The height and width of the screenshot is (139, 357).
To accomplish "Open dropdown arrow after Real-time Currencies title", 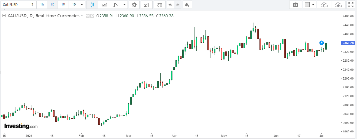I will [x=82, y=16].
